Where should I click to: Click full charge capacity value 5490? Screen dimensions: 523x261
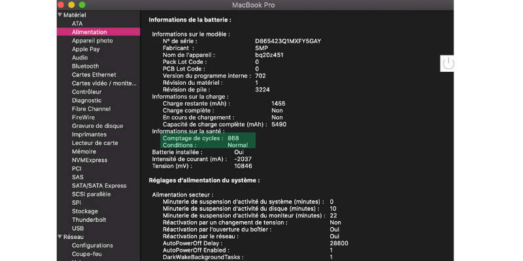[x=279, y=125]
